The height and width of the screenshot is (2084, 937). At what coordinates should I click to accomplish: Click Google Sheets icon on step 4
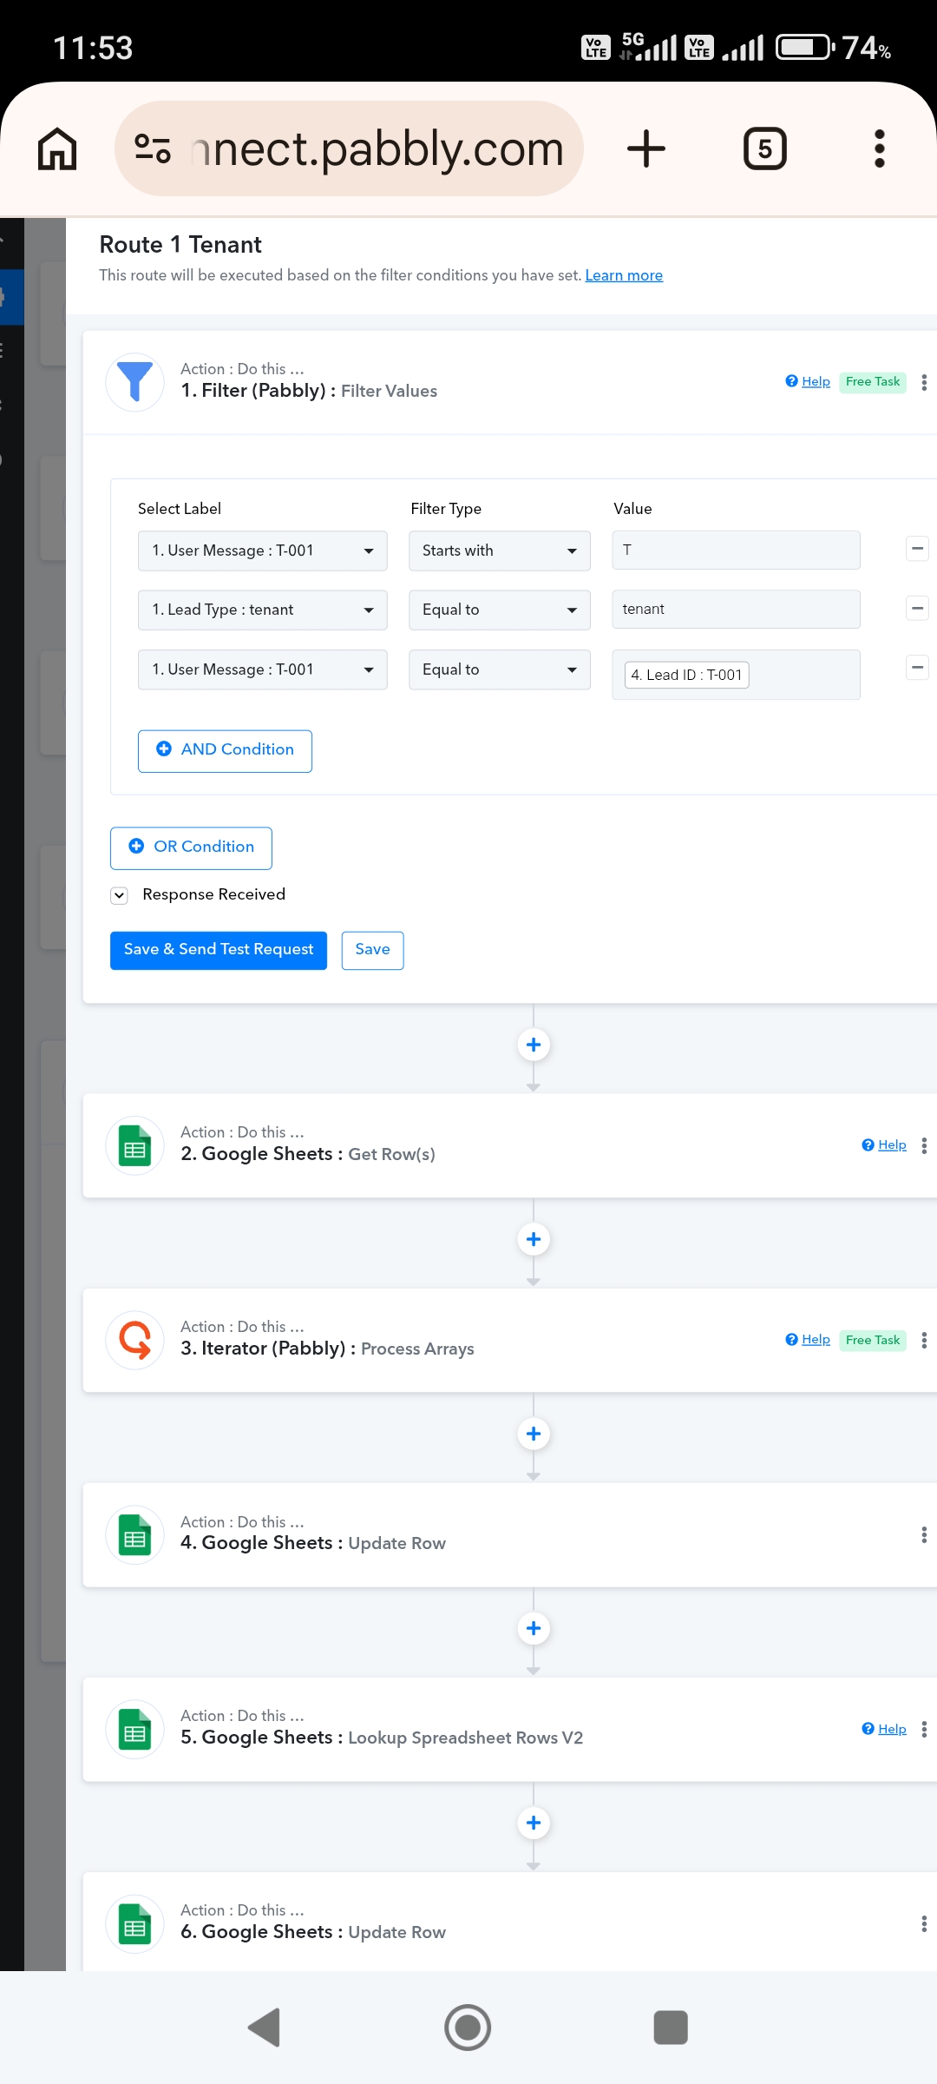pyautogui.click(x=134, y=1534)
